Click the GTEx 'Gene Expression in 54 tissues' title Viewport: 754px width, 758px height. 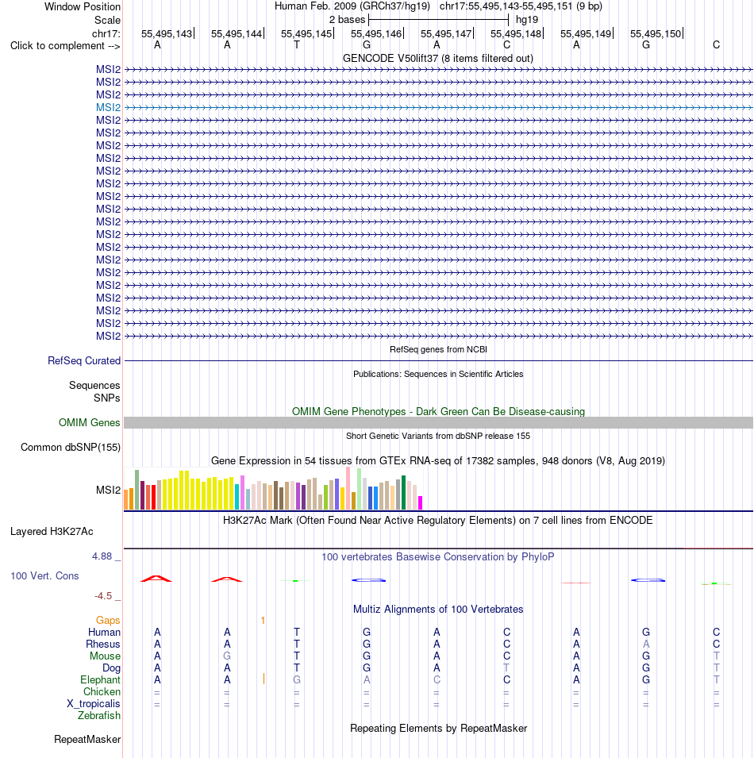(x=438, y=460)
